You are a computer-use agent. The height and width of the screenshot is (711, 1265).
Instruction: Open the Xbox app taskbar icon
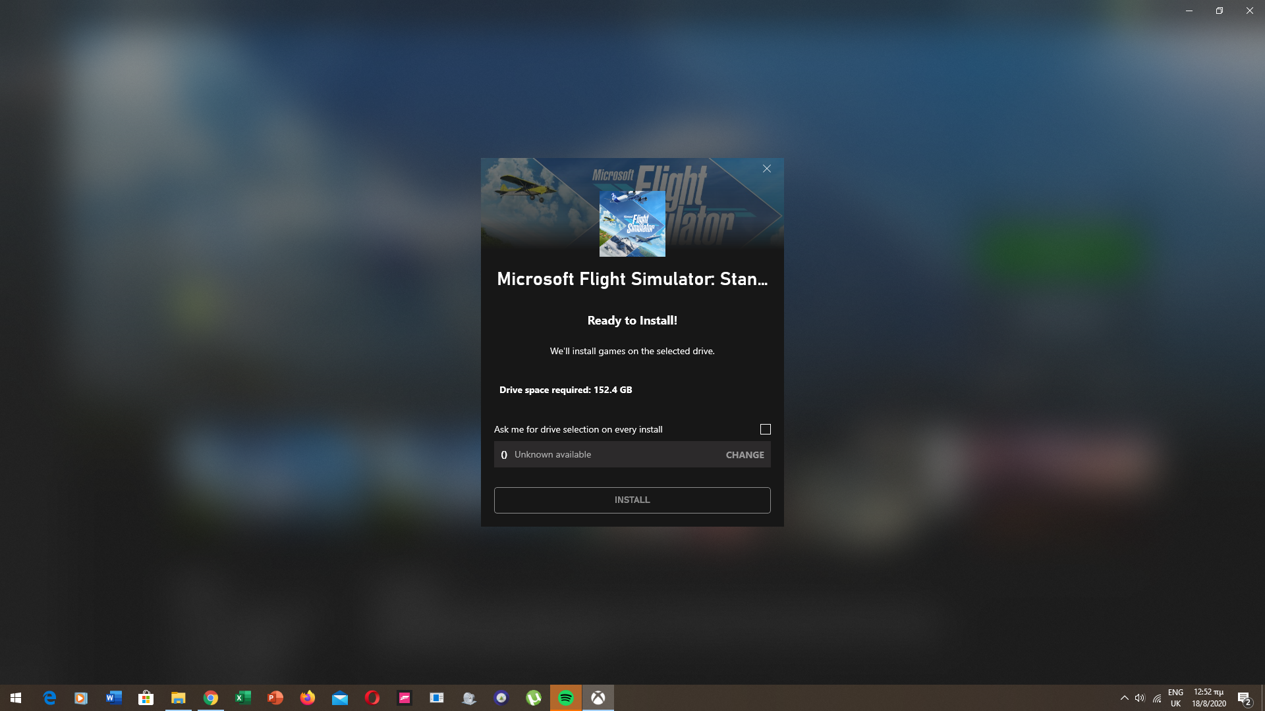click(x=598, y=698)
